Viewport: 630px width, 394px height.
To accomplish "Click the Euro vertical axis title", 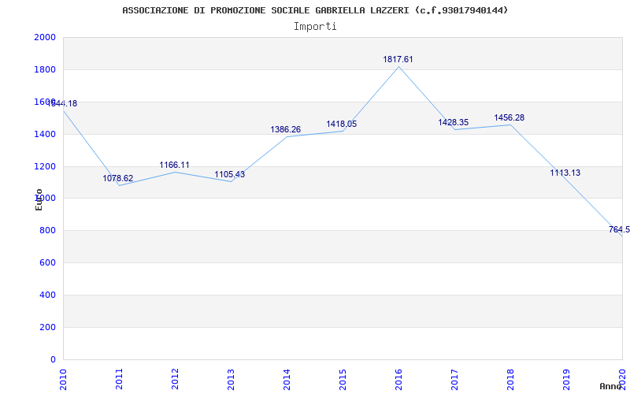I will click(39, 199).
